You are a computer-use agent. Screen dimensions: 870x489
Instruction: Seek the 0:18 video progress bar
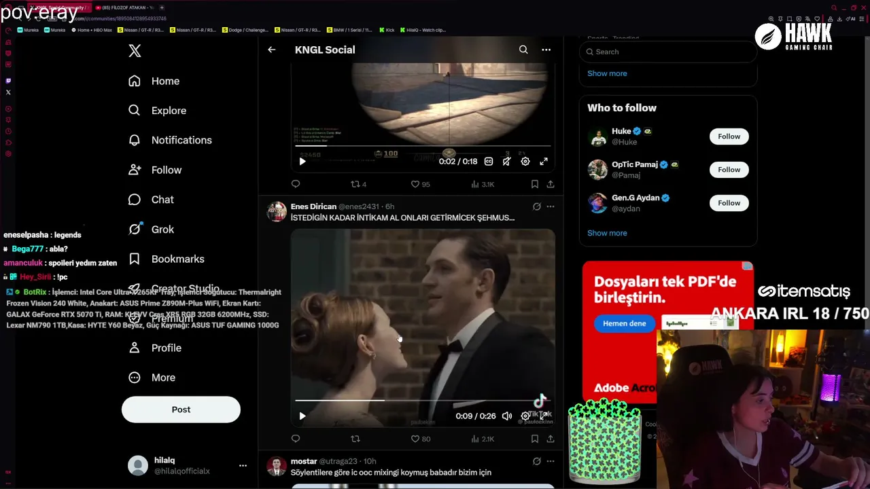pos(423,146)
